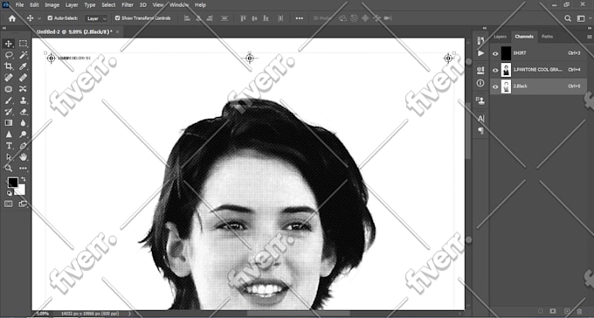594x318 pixels.
Task: Select the Gradient tool
Action: [9, 123]
